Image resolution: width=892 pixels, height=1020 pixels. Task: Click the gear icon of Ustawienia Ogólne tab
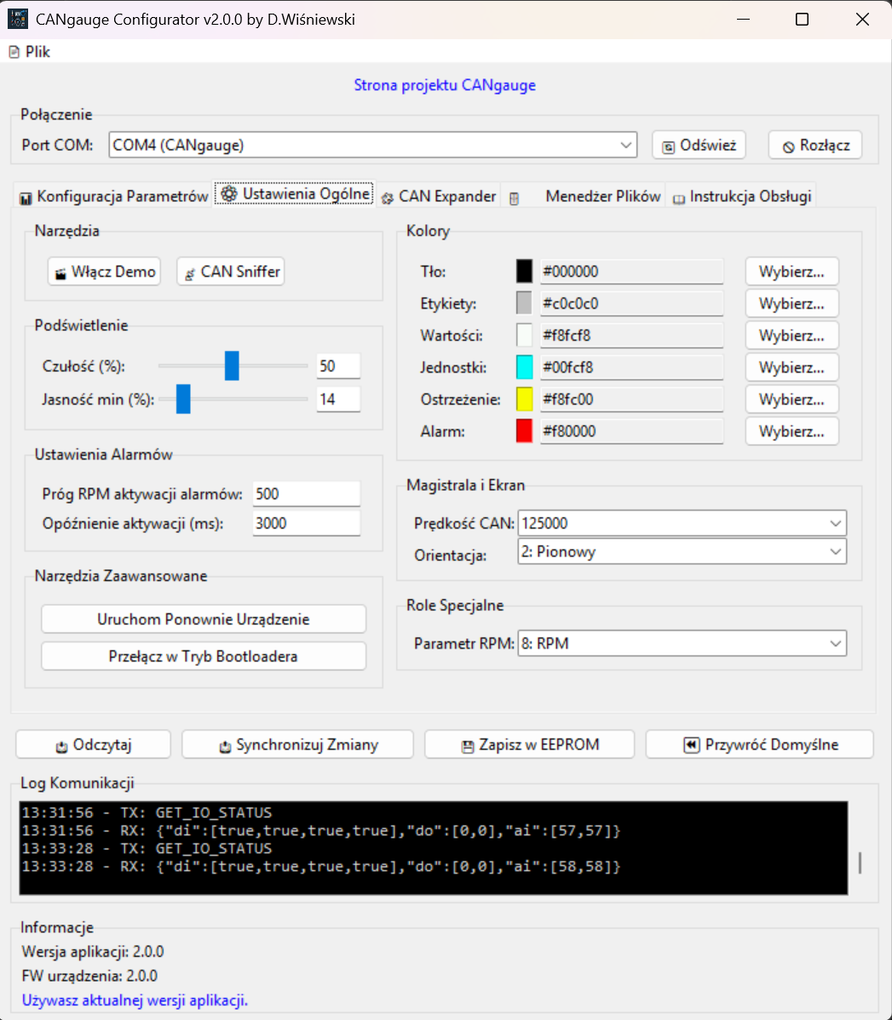click(229, 193)
